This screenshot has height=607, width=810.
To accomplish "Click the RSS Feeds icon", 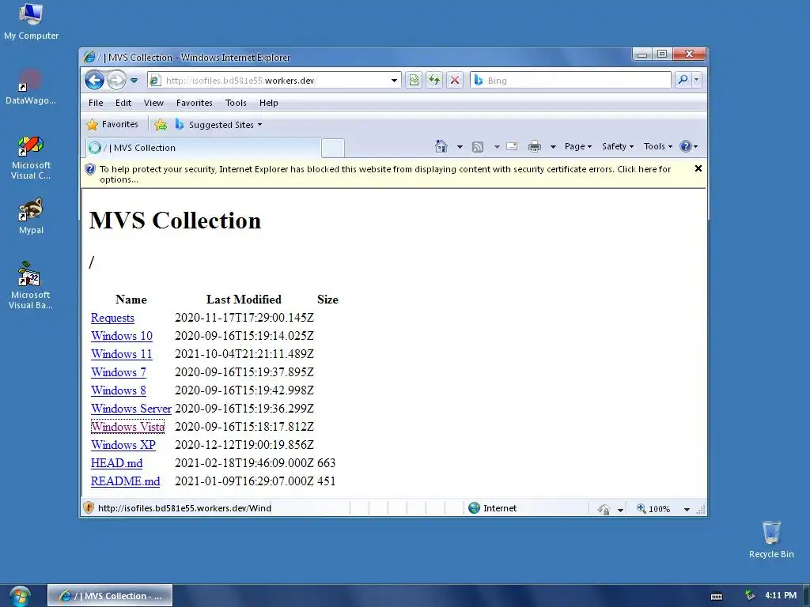I will [x=478, y=147].
